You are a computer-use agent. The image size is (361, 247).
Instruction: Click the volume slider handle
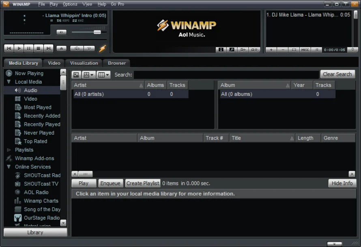[x=97, y=32]
